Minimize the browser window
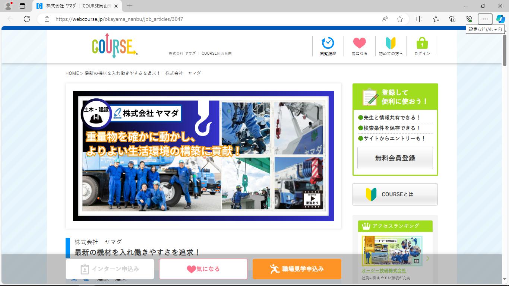 coord(466,6)
